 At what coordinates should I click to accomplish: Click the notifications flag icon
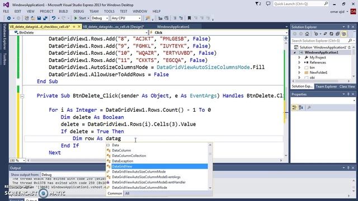pos(258,4)
